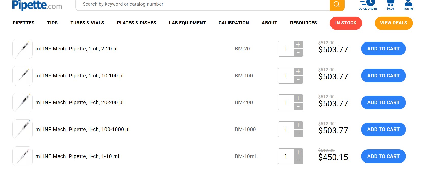The image size is (424, 185).
Task: Click the Pipette.com logo
Action: pos(37,5)
